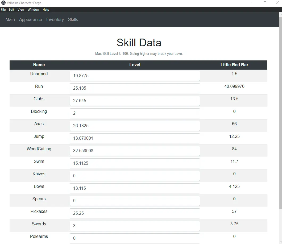Click the Bows red bar value 4.125
The height and width of the screenshot is (244, 282).
(x=234, y=187)
